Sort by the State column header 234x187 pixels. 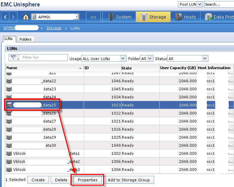[140, 68]
